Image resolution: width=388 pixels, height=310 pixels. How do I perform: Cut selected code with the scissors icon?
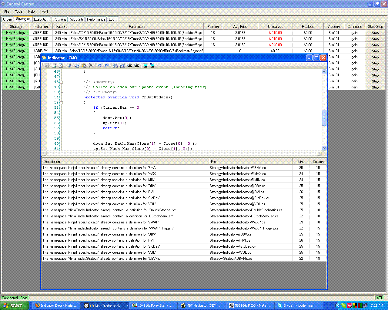(70, 65)
